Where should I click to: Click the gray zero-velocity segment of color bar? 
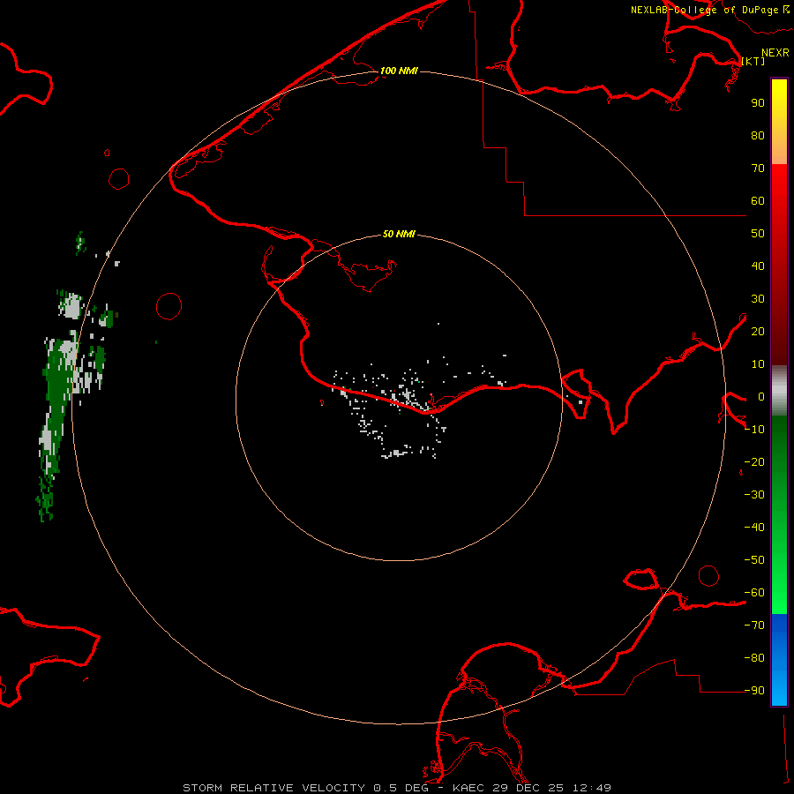tap(779, 391)
